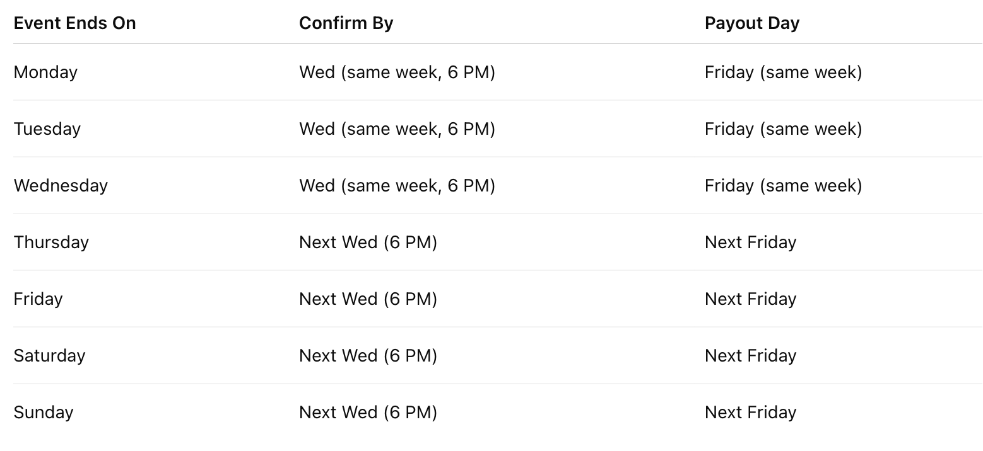This screenshot has height=451, width=983.
Task: Click Thursday's "Next Friday" payout cell
Action: click(750, 243)
